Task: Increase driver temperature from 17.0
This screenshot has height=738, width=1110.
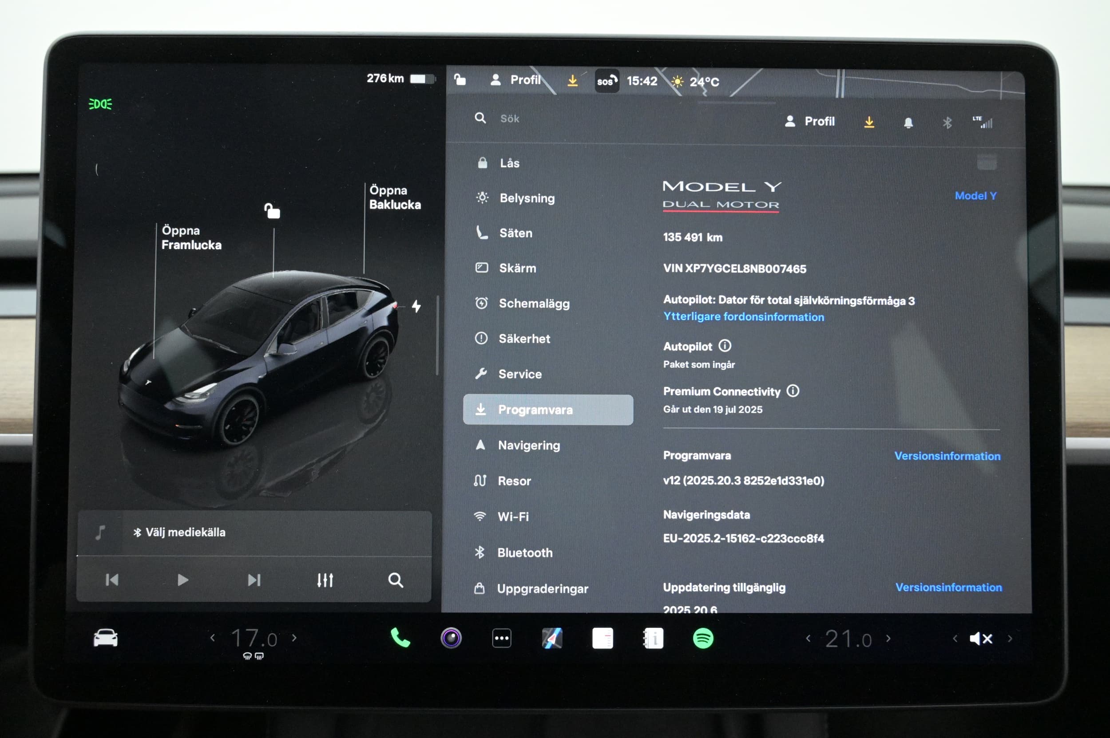Action: pos(294,638)
